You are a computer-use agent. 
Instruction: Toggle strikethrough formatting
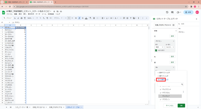[83, 18]
